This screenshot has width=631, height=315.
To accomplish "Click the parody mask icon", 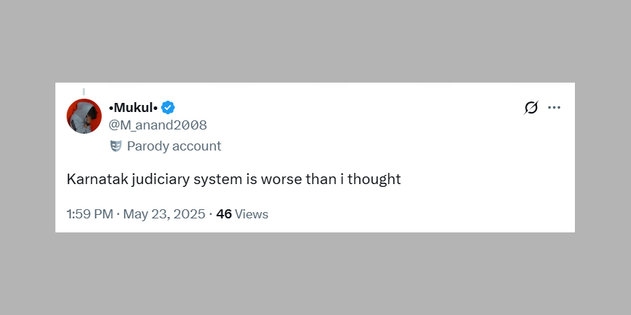I will pyautogui.click(x=116, y=146).
